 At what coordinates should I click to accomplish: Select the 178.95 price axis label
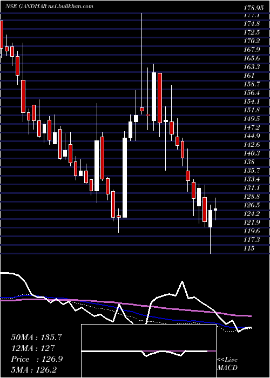(253, 8)
